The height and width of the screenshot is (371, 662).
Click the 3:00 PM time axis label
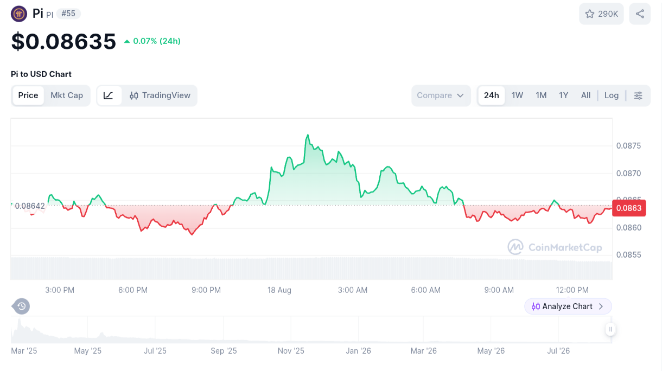click(60, 290)
